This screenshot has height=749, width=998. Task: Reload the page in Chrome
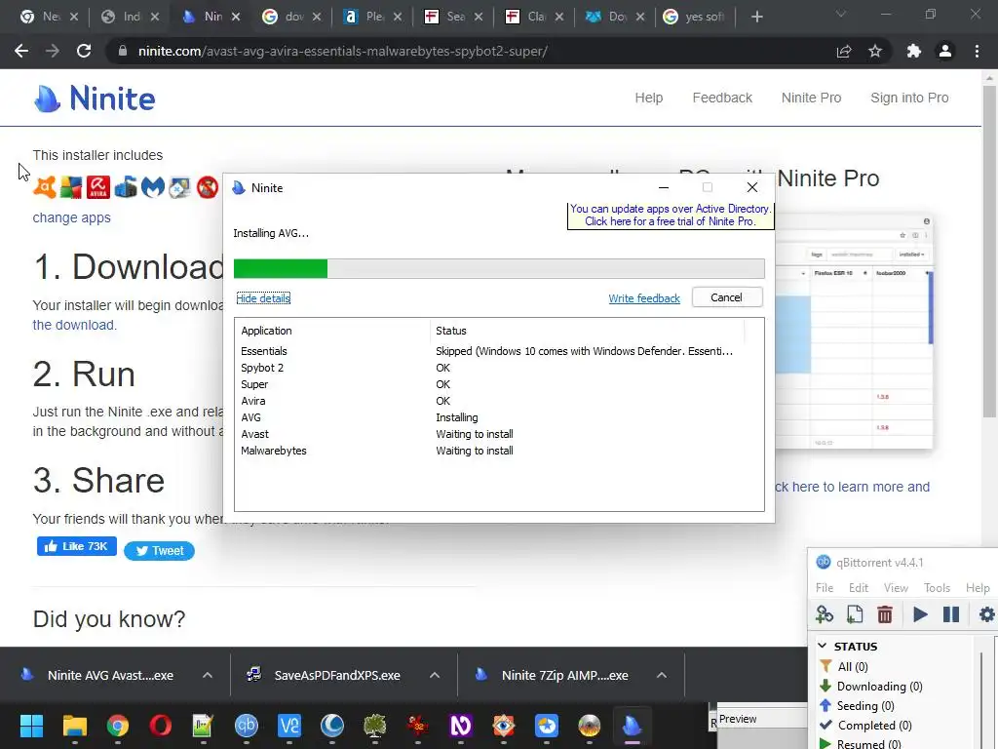84,51
